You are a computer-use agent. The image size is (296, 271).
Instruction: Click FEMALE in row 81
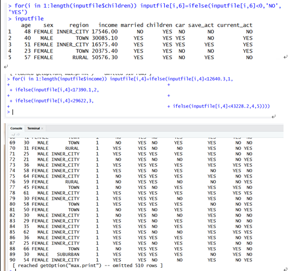click(x=40, y=210)
